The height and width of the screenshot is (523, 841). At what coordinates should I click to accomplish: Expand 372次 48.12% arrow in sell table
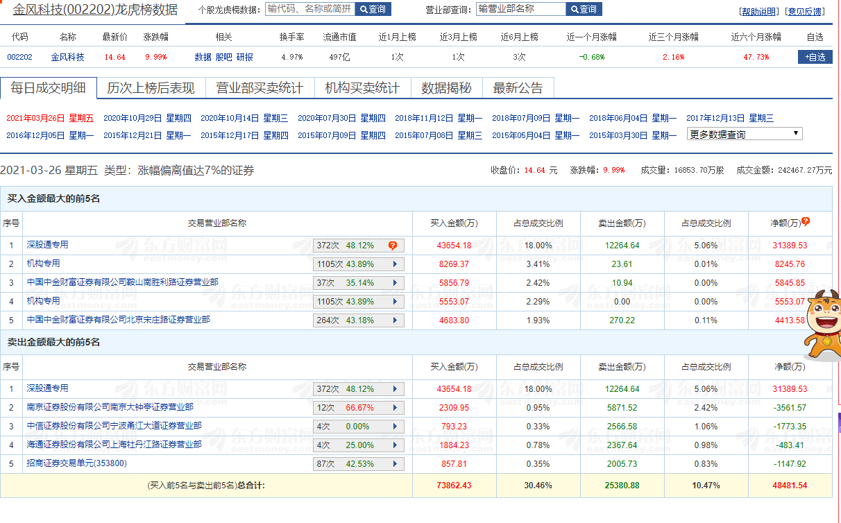pyautogui.click(x=396, y=389)
